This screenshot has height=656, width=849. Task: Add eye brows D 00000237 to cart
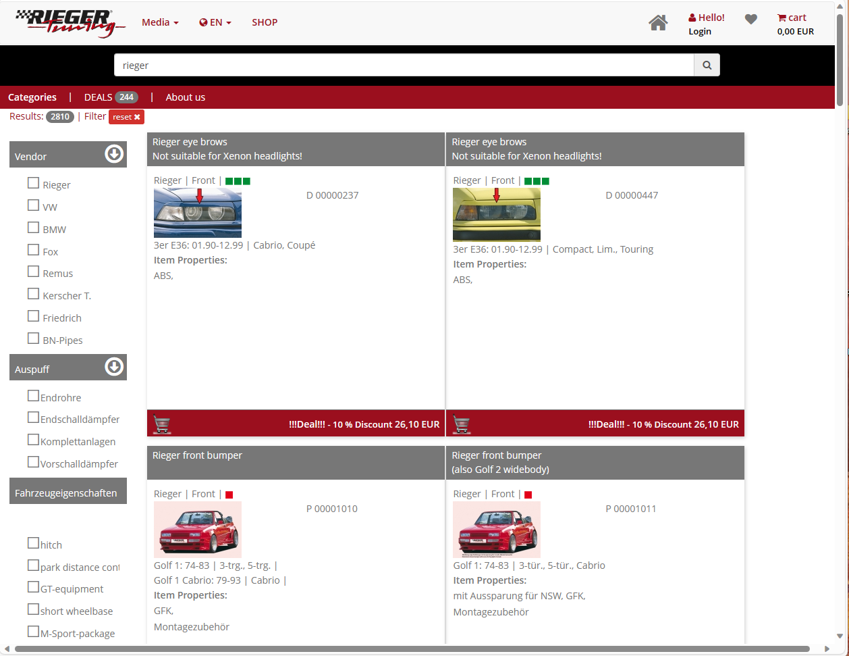point(162,424)
